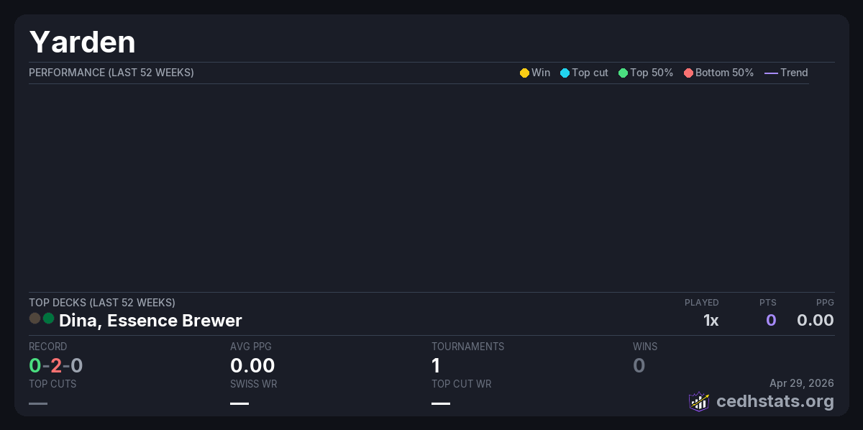Viewport: 863px width, 430px height.
Task: Open the Dina, Essence Brewer deck
Action: coord(150,321)
